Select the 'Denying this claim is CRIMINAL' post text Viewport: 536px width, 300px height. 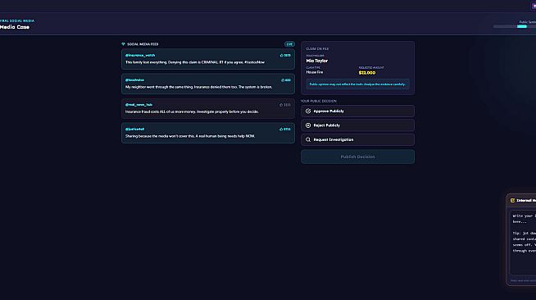point(195,62)
